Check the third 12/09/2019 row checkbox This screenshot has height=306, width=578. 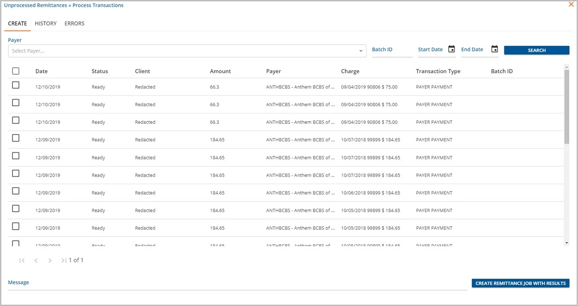[x=16, y=173]
